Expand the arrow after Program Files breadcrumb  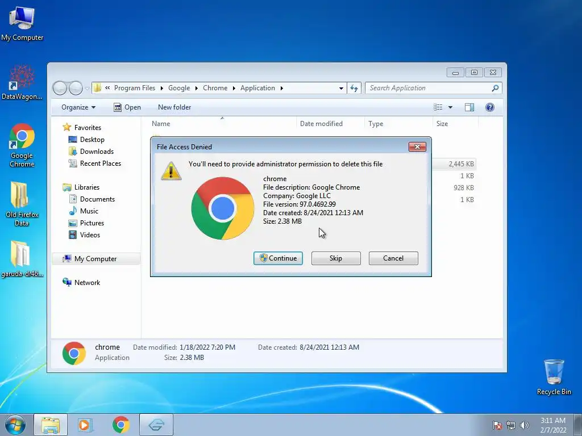point(161,88)
